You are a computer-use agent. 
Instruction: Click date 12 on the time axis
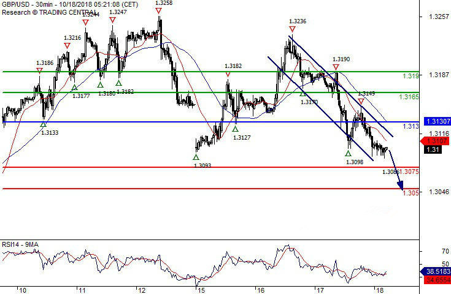coord(142,290)
